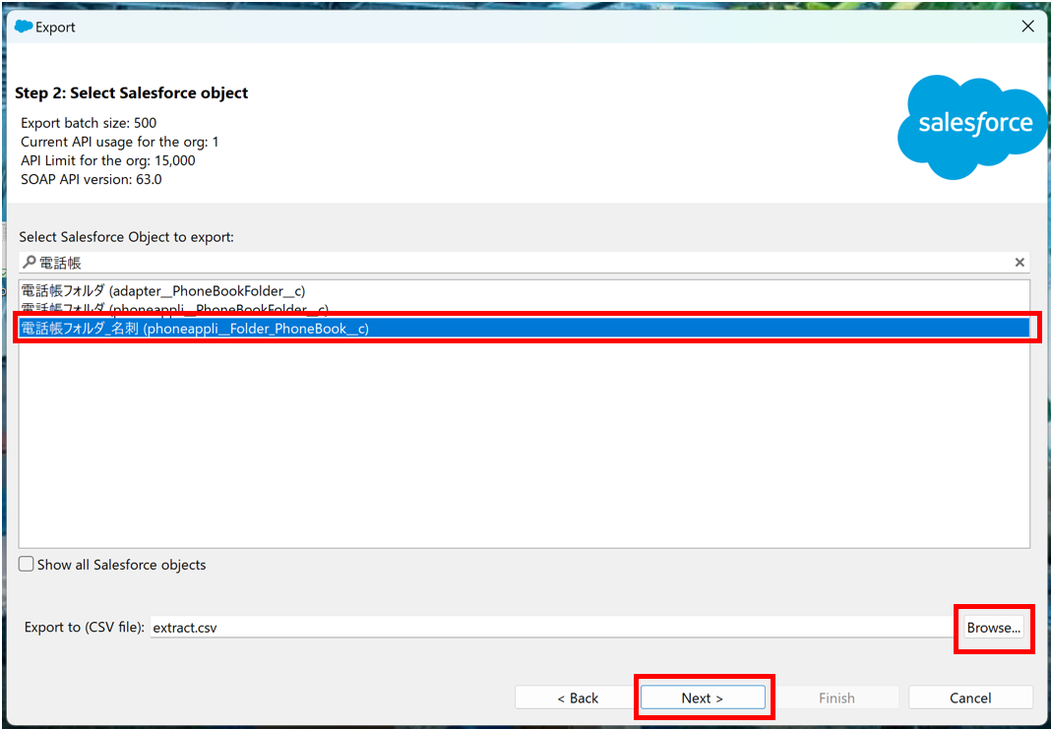Go back to the previous step
The image size is (1051, 729).
click(578, 698)
